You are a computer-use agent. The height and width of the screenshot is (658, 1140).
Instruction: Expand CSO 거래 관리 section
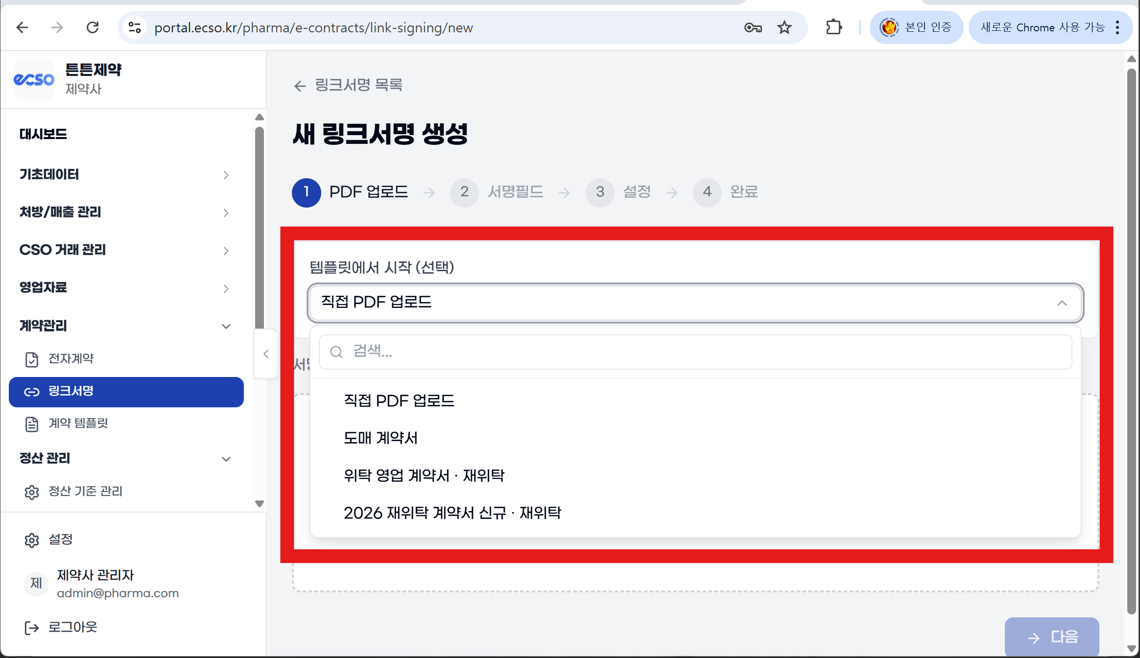pos(226,251)
